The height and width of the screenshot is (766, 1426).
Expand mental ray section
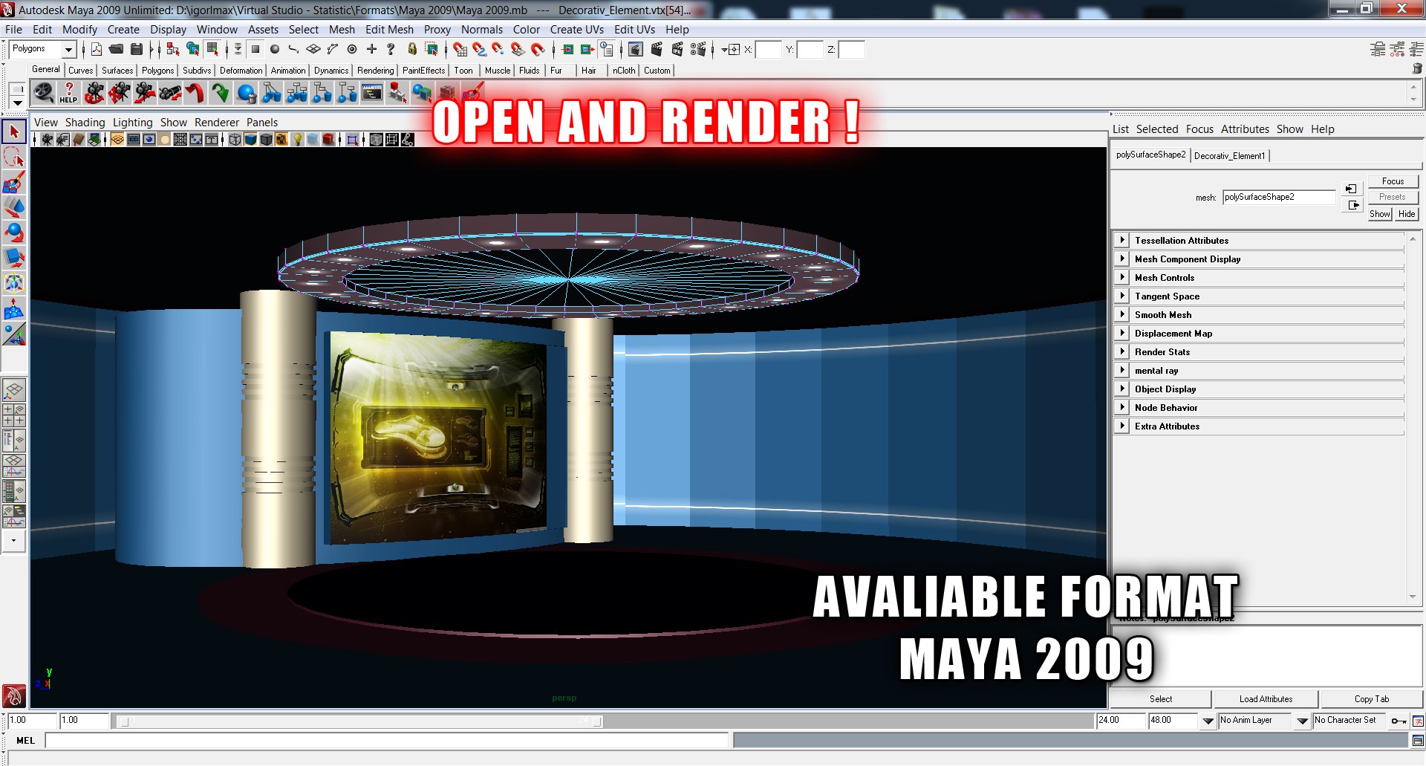(1122, 370)
